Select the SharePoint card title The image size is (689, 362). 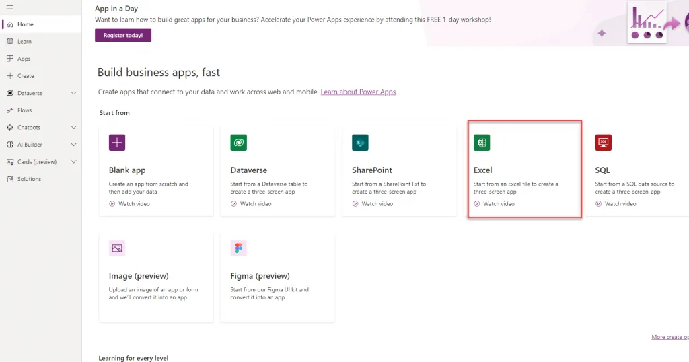pyautogui.click(x=372, y=170)
